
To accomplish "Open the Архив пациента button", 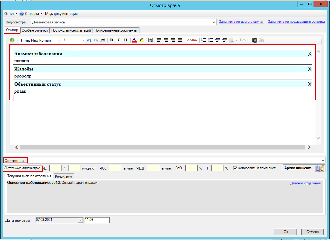I will 304,168.
